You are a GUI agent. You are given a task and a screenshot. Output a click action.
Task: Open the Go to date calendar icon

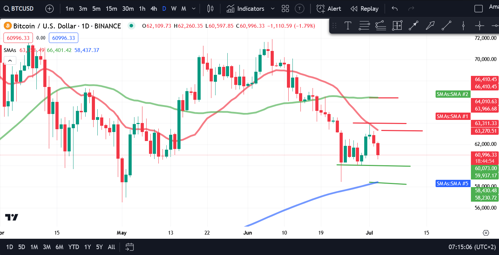coord(130,247)
